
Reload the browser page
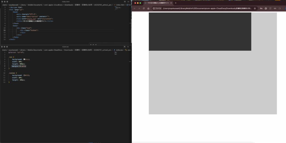coord(144,8)
